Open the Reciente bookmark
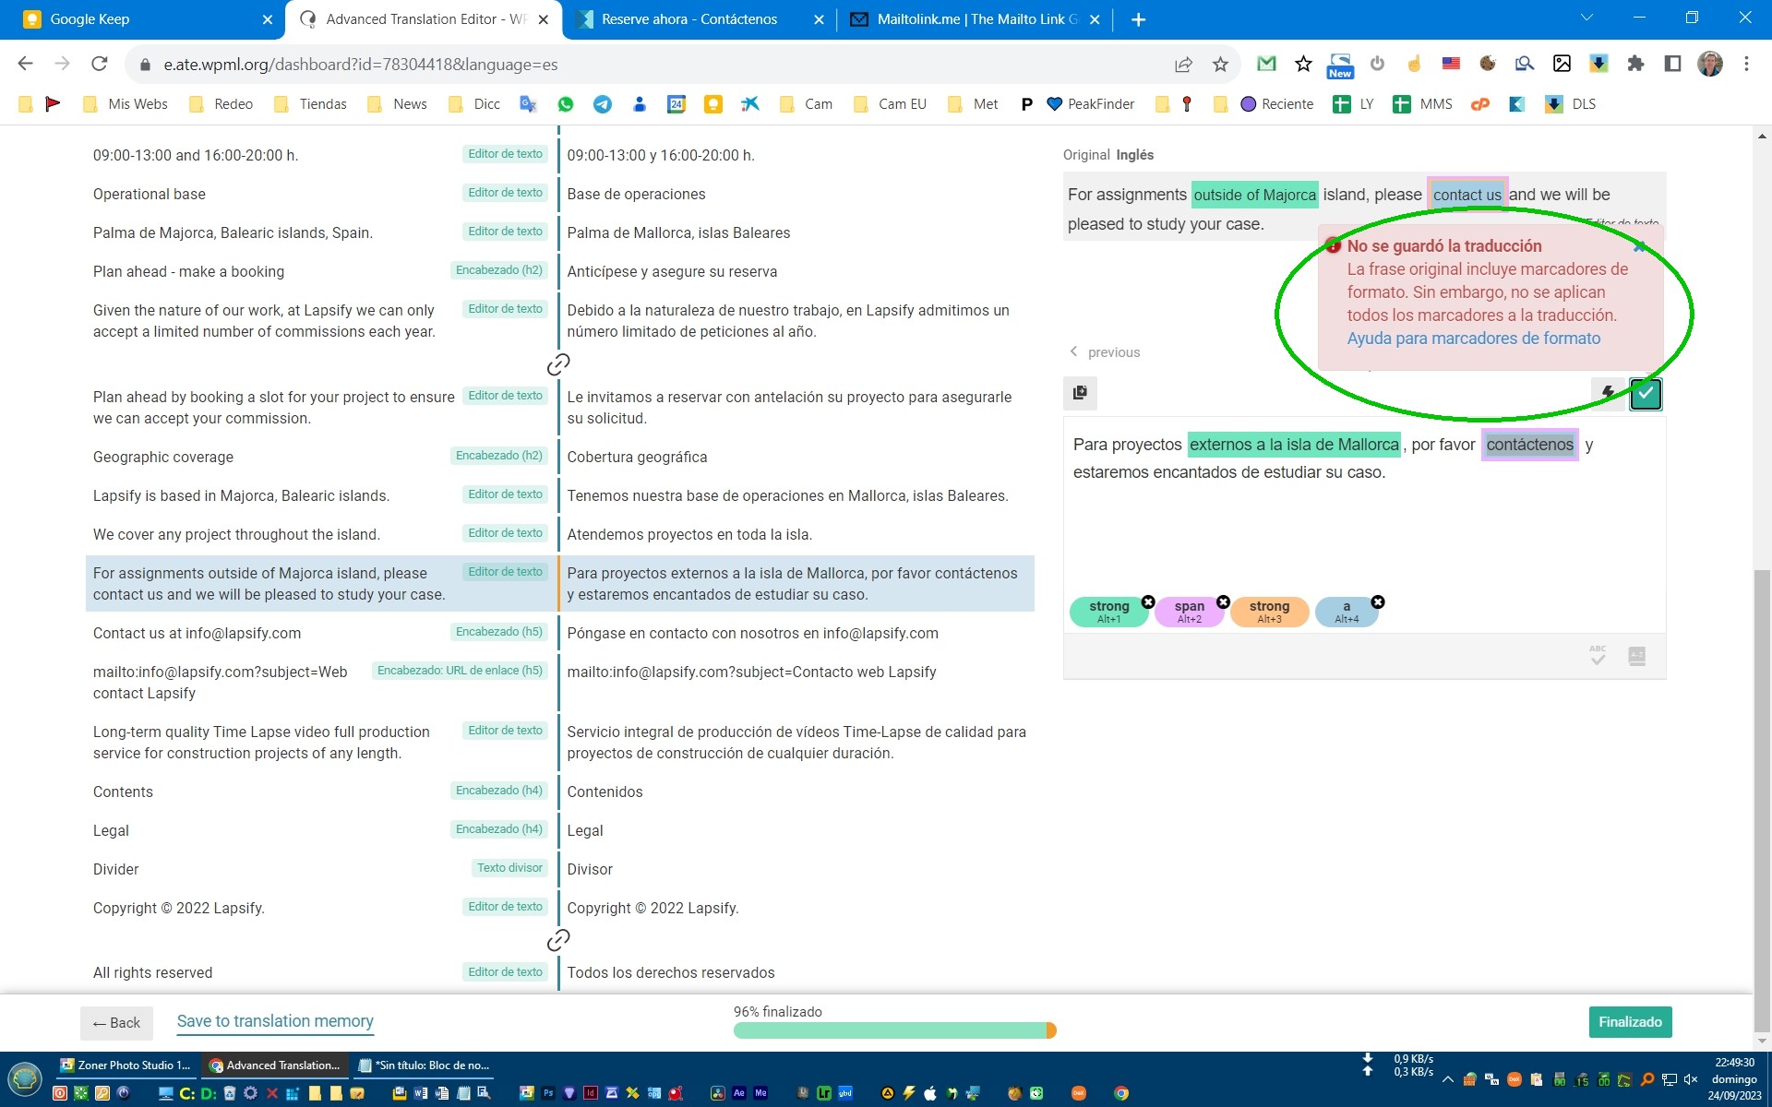 click(1277, 104)
